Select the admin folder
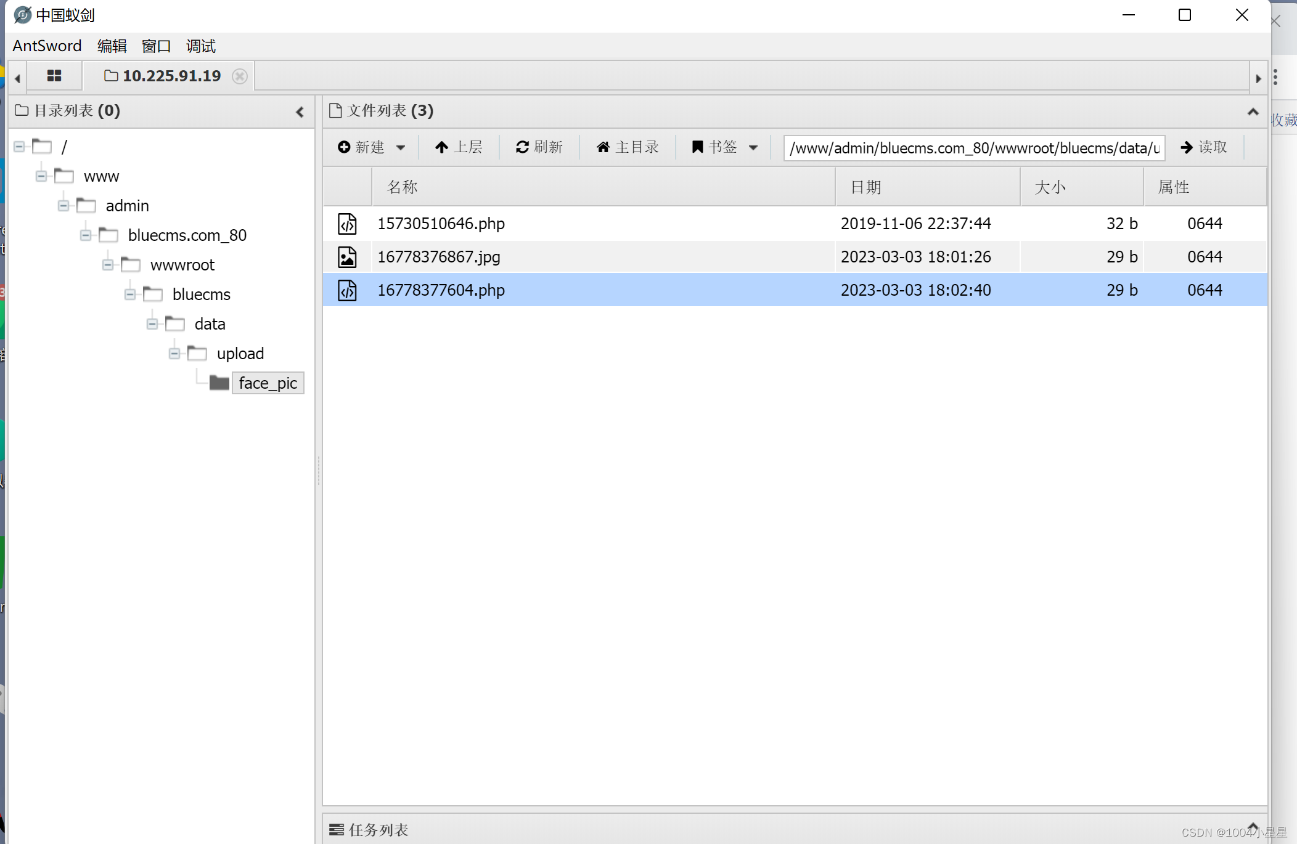This screenshot has height=844, width=1297. click(x=128, y=206)
